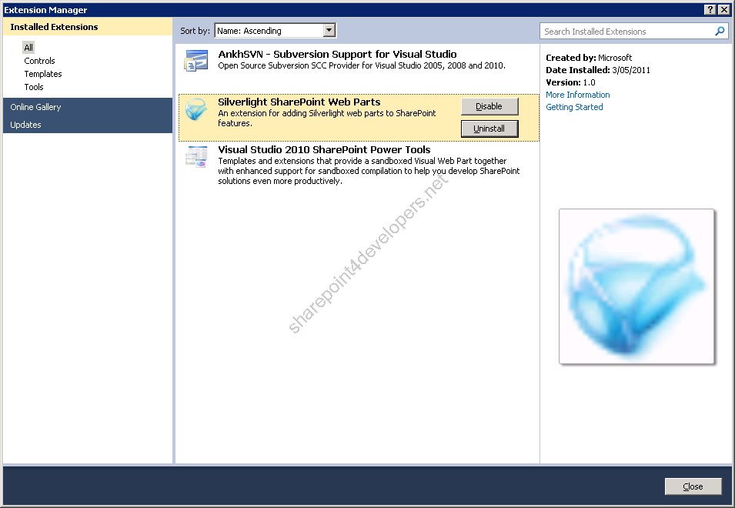Uninstall the Silverlight SharePoint Web Parts extension

489,129
